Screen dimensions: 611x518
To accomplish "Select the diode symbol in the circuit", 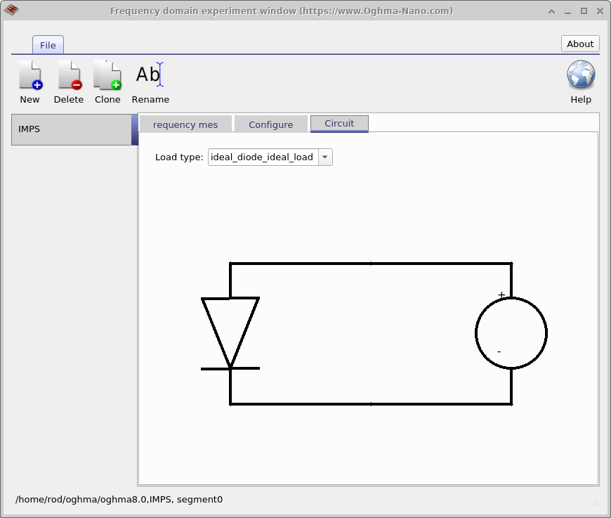I will click(x=230, y=330).
